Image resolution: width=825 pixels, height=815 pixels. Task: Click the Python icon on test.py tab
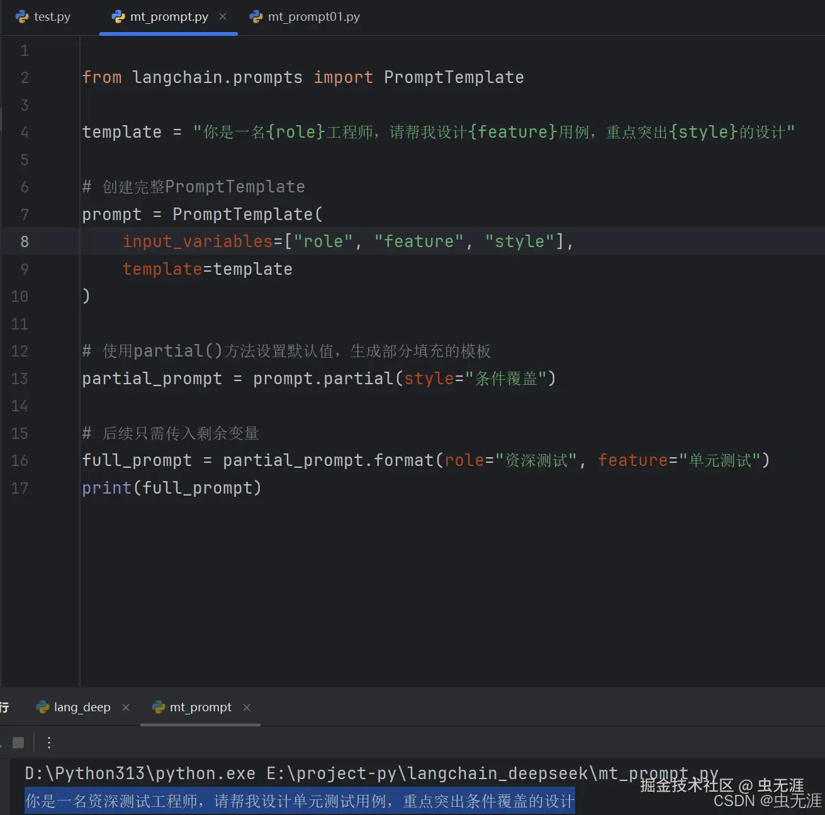click(22, 17)
